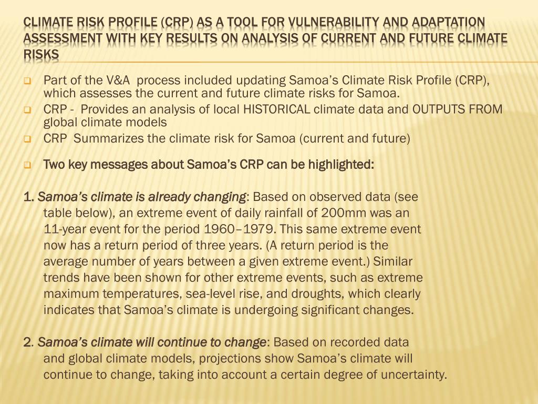Click the square bullet before 'CRP - Provides'
Screen dimensions: 538x404
pos(27,110)
